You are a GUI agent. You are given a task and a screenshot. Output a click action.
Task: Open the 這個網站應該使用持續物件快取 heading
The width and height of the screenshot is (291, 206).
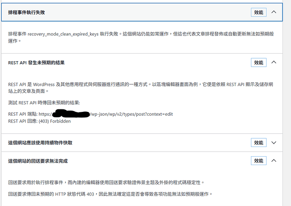click(40, 143)
